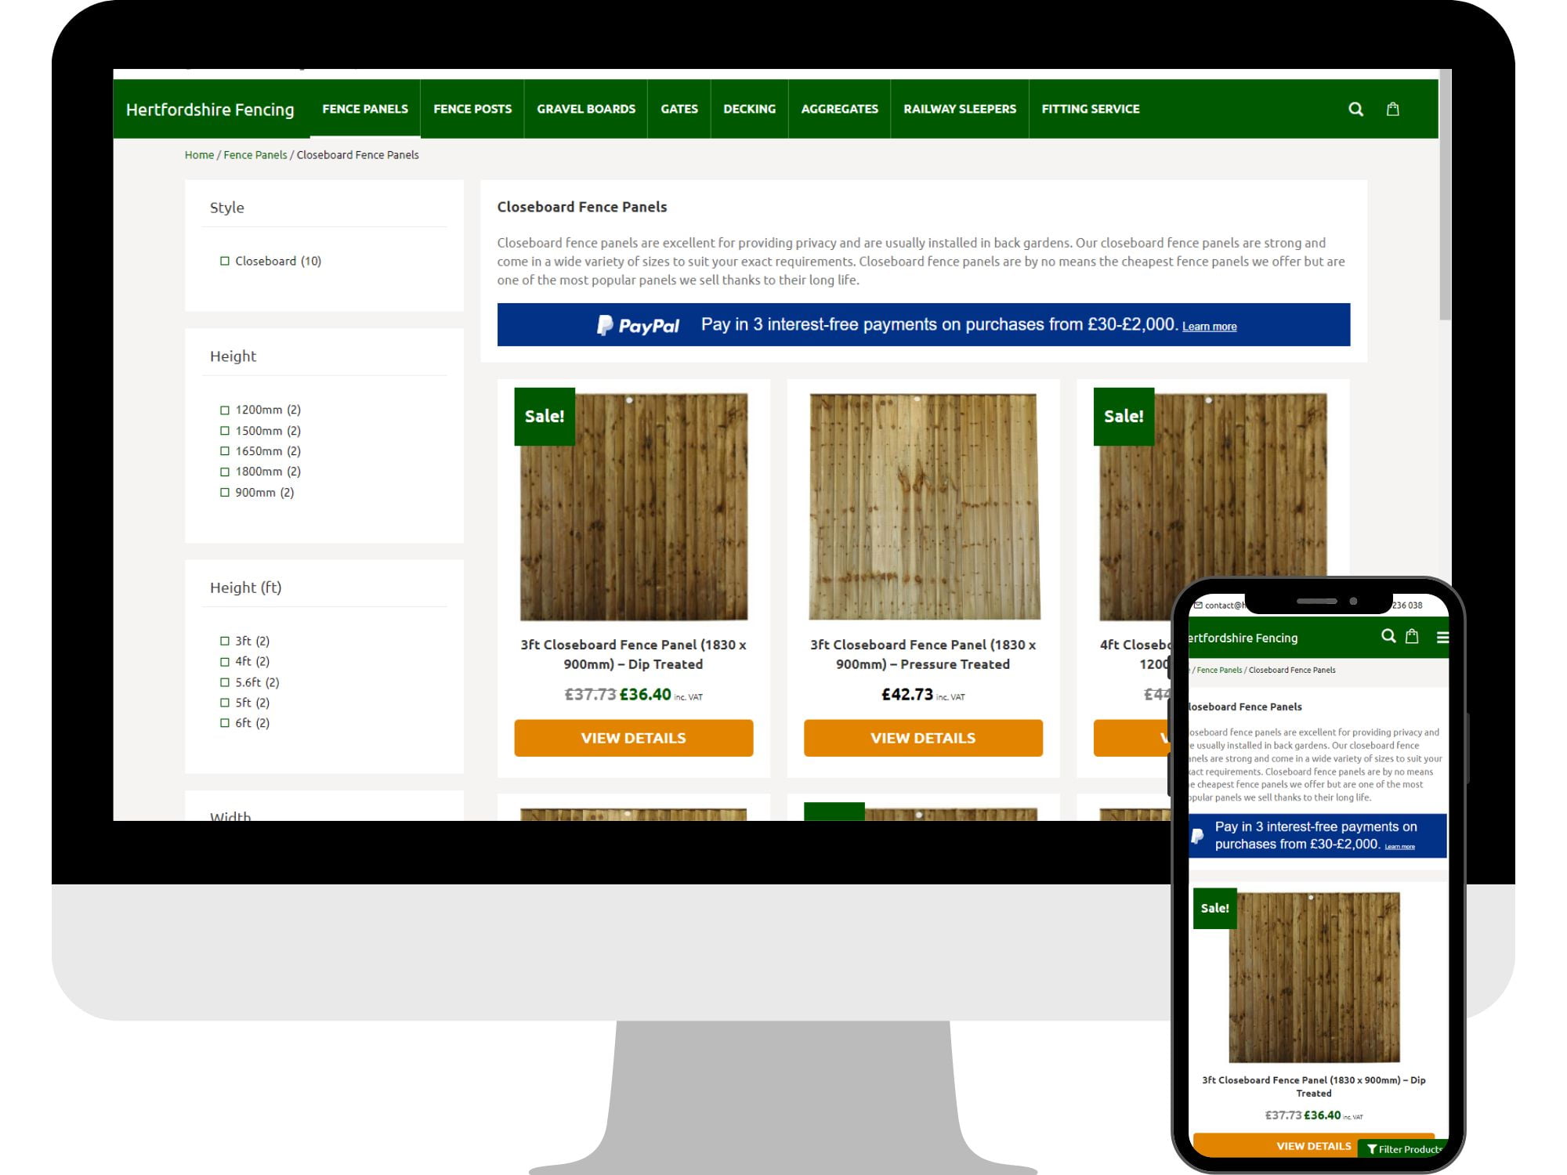
Task: Expand the Height filter section
Action: coord(232,356)
